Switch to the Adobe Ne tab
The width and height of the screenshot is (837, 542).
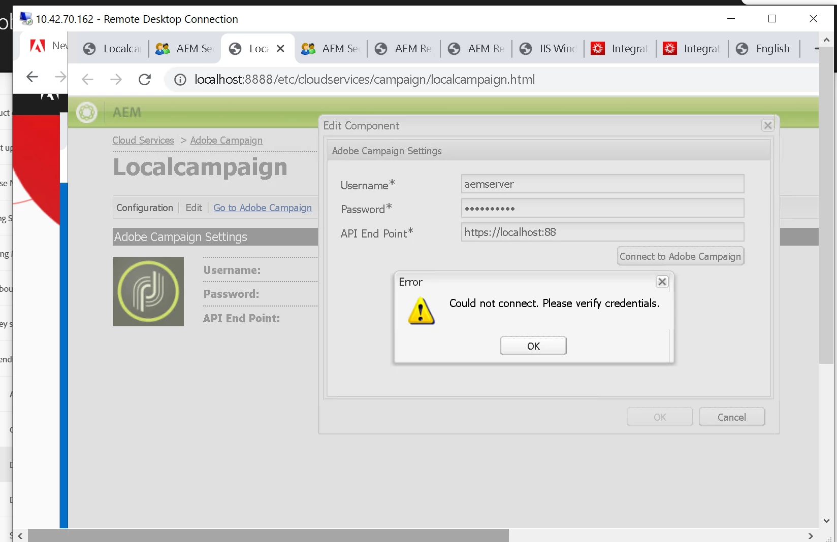click(x=47, y=46)
